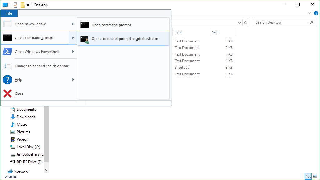The height and width of the screenshot is (180, 320).
Task: Click the Windows PowerShell icon
Action: [x=7, y=52]
